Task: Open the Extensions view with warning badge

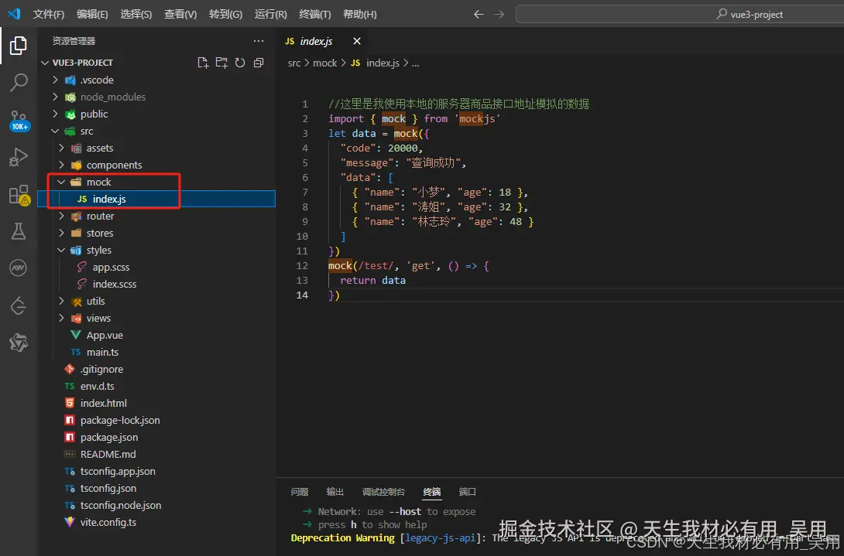Action: click(19, 195)
